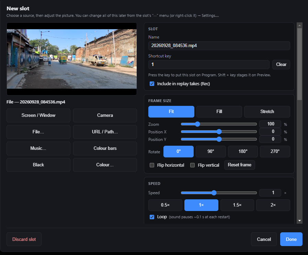Switch frame size to Stretch
This screenshot has height=255, width=308.
coord(267,112)
